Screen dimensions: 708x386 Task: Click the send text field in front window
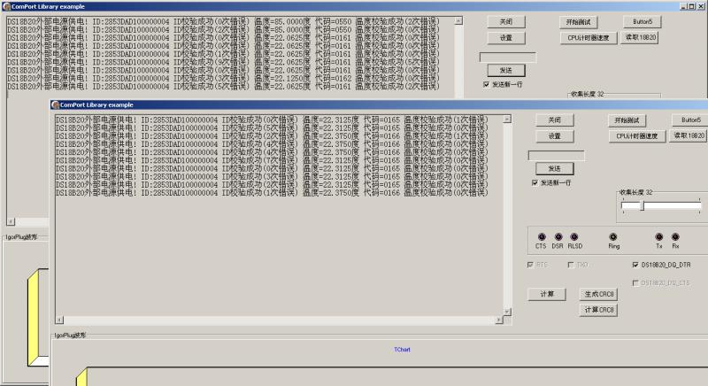(556, 155)
